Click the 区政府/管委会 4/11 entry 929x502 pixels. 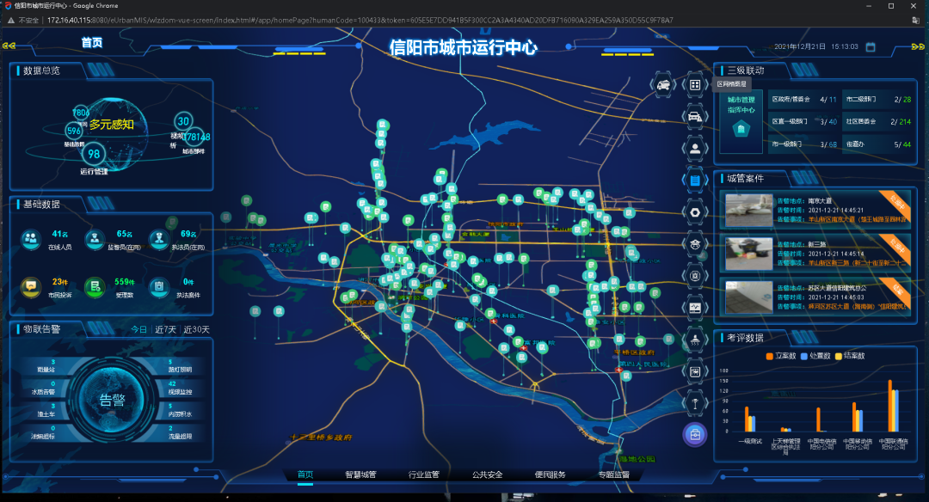pos(803,99)
